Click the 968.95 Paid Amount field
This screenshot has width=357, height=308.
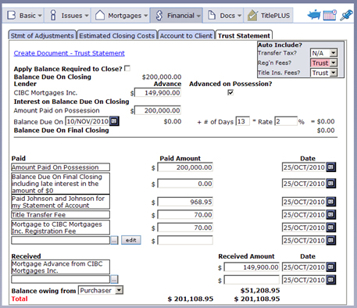click(x=185, y=202)
